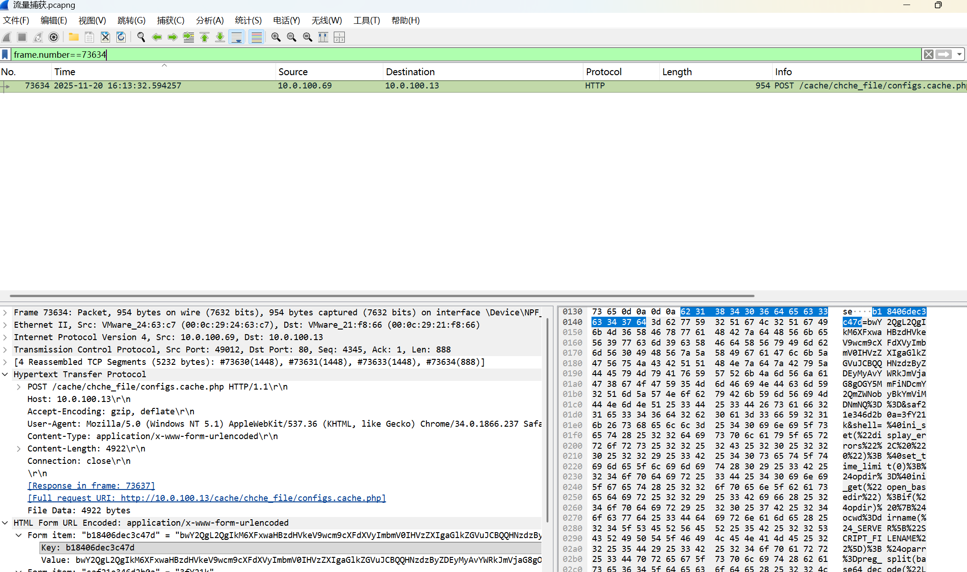The width and height of the screenshot is (967, 572).
Task: Go to the first packet icon
Action: click(204, 37)
